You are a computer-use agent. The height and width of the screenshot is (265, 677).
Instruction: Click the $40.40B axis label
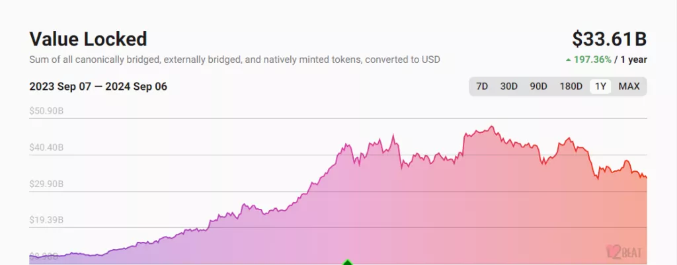(x=46, y=147)
